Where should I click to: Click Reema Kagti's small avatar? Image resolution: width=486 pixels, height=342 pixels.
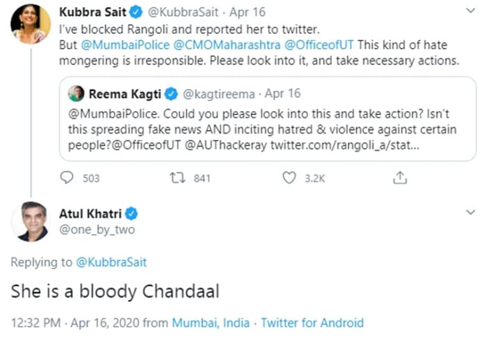(x=76, y=92)
